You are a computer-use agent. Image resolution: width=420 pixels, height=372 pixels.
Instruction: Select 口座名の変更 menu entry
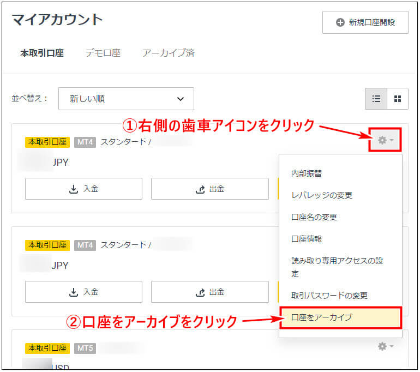point(314,217)
